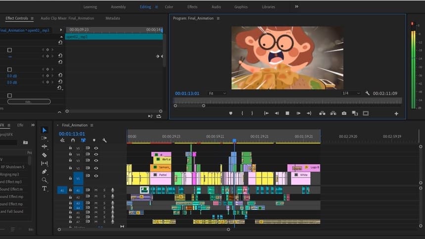Click Mark In bracket in Program monitor

pyautogui.click(x=242, y=113)
